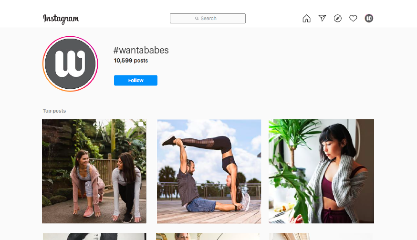Follow the #wantababes hashtag
The image size is (417, 240).
(136, 80)
